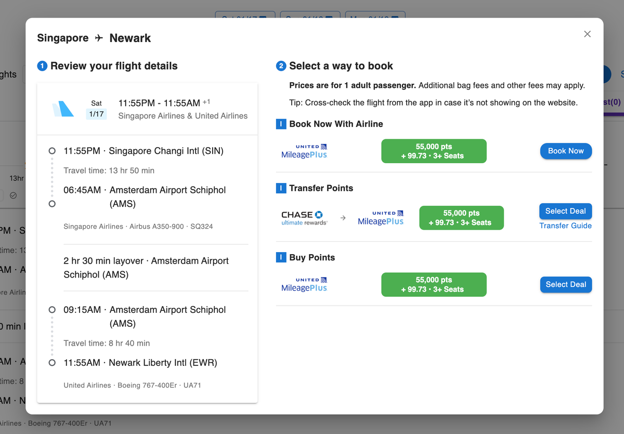The height and width of the screenshot is (434, 624).
Task: Select Deal for the Chase points transfer
Action: (565, 211)
